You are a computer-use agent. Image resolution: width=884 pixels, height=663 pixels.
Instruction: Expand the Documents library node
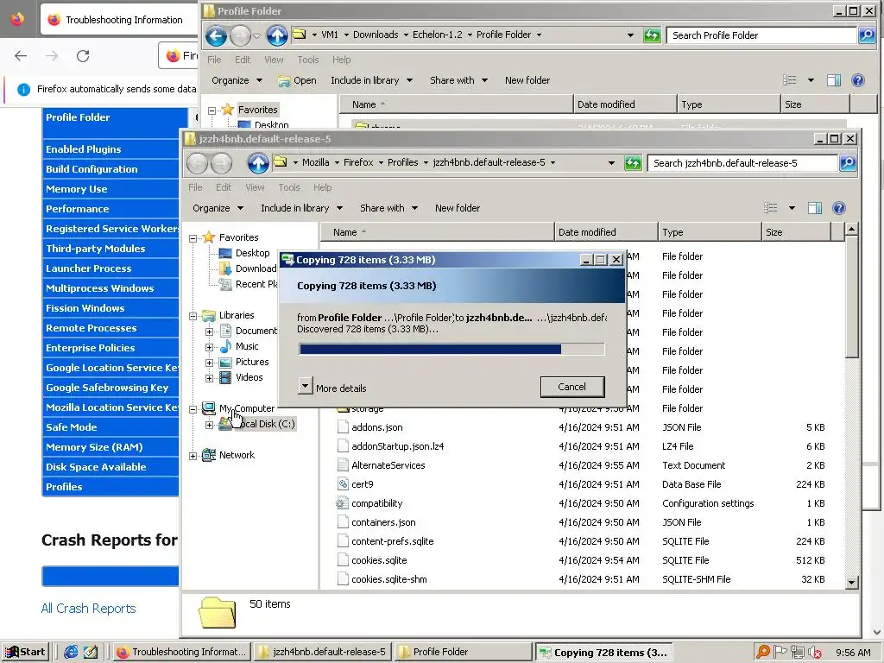point(209,331)
